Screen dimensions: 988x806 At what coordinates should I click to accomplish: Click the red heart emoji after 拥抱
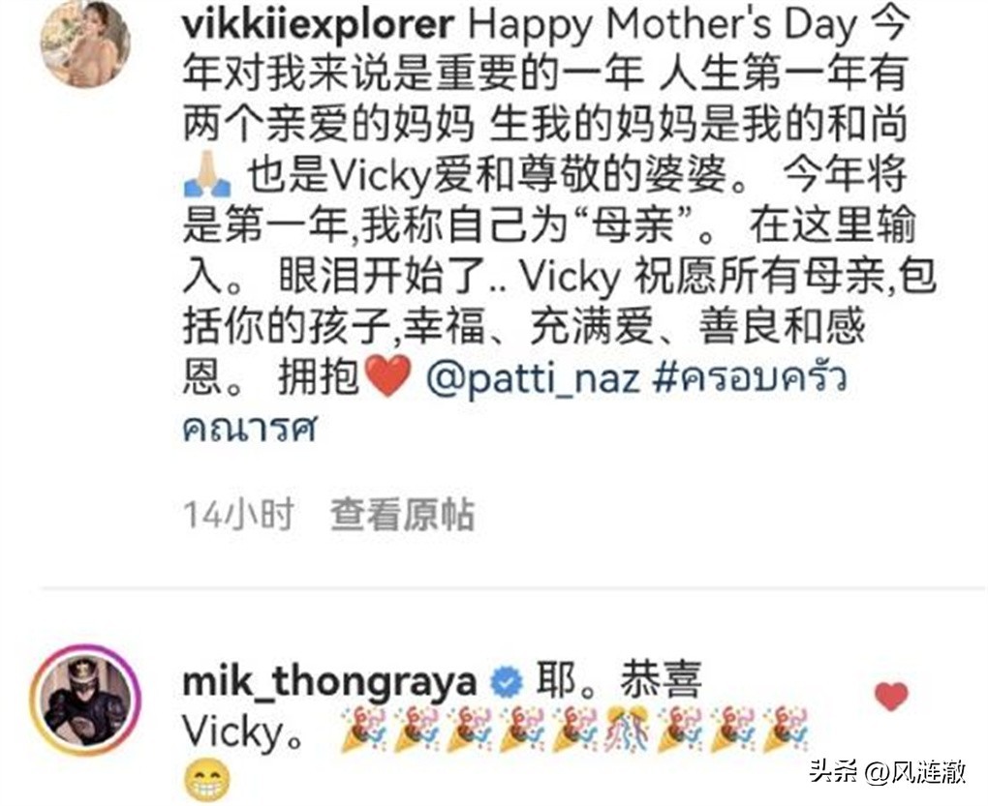(x=388, y=375)
